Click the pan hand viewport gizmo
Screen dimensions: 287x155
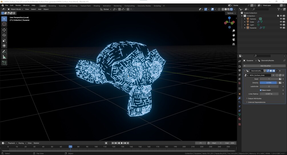click(234, 35)
